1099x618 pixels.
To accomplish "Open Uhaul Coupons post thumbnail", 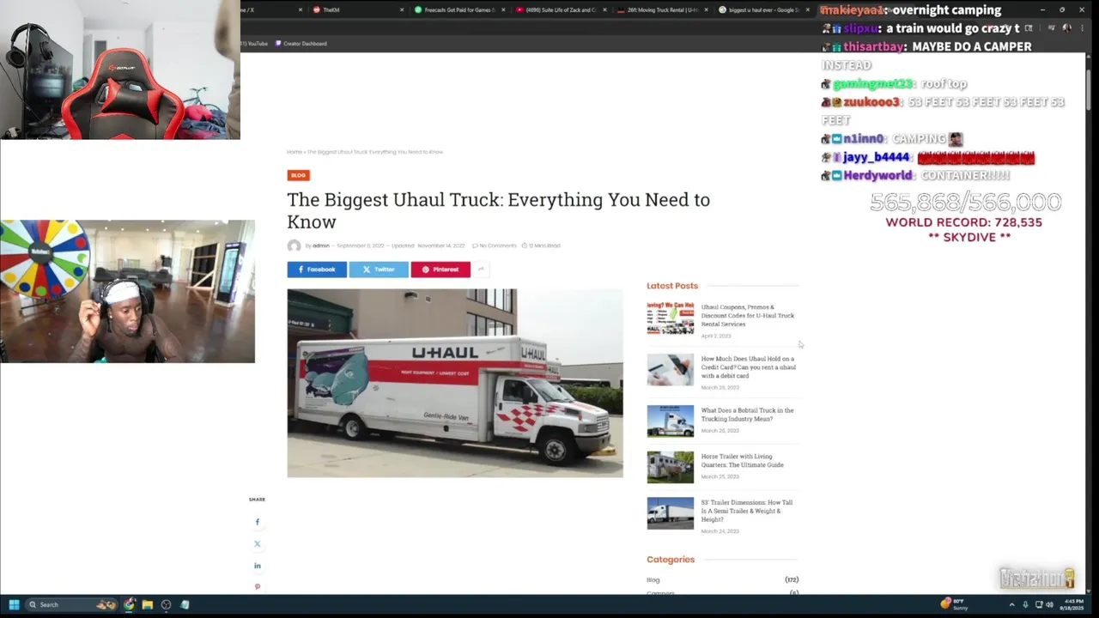I will point(671,318).
